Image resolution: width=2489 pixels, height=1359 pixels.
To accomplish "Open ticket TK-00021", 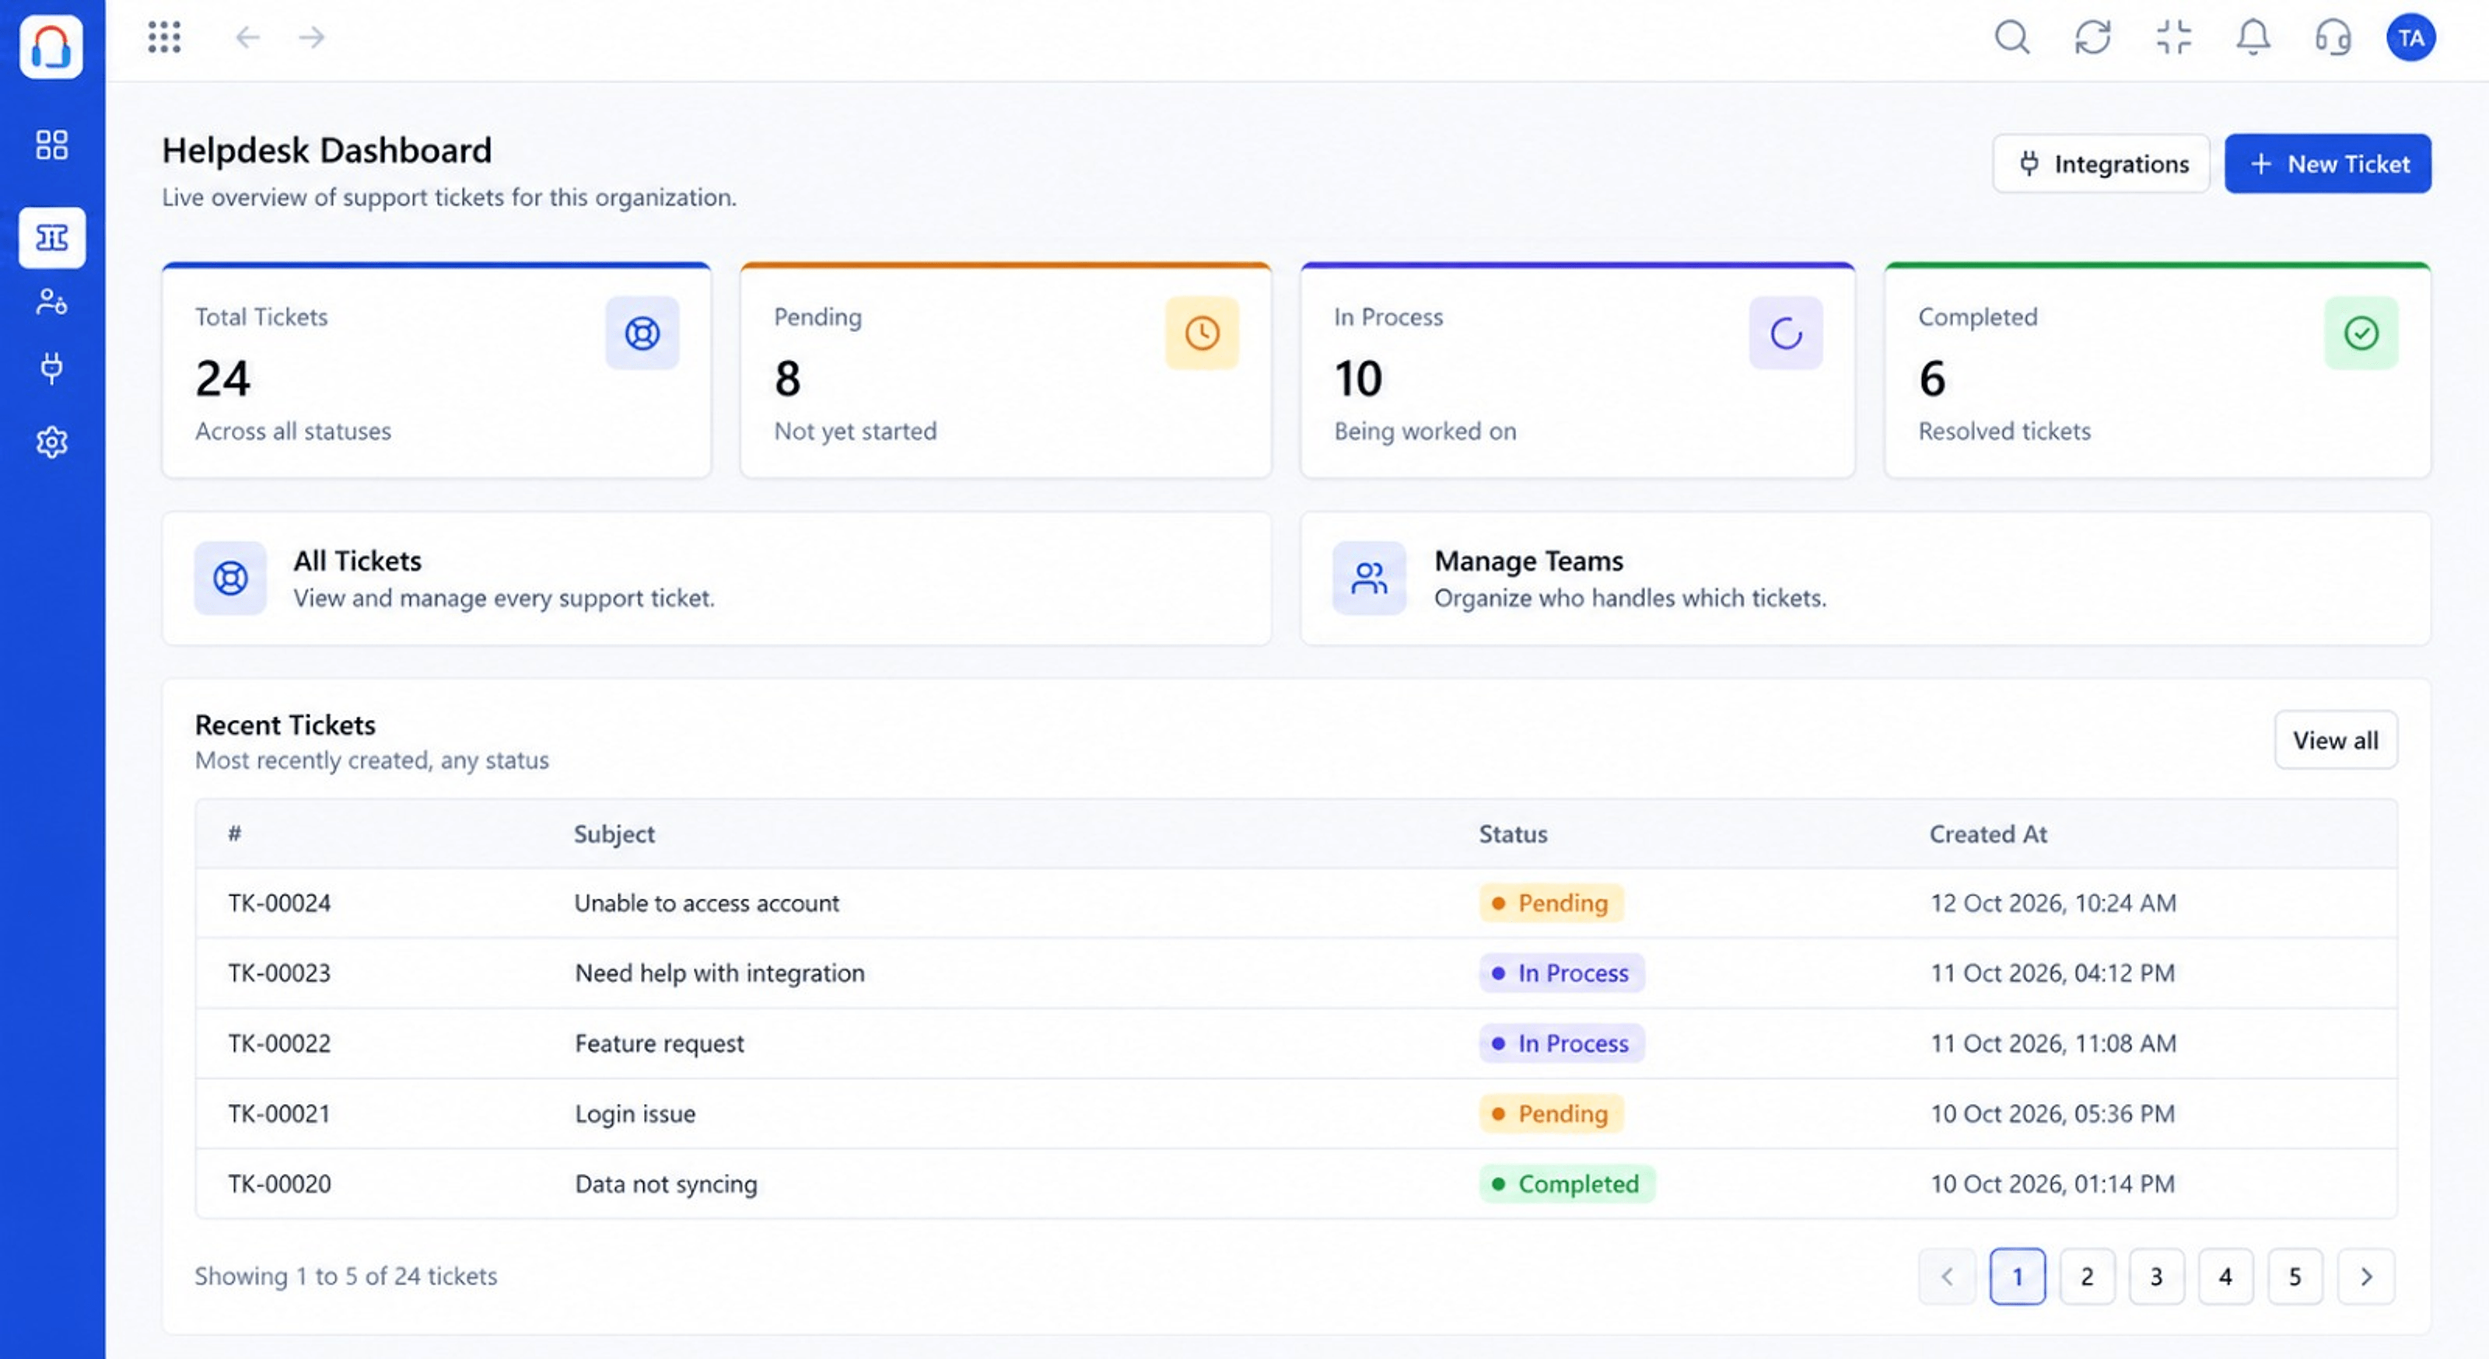I will pyautogui.click(x=279, y=1113).
